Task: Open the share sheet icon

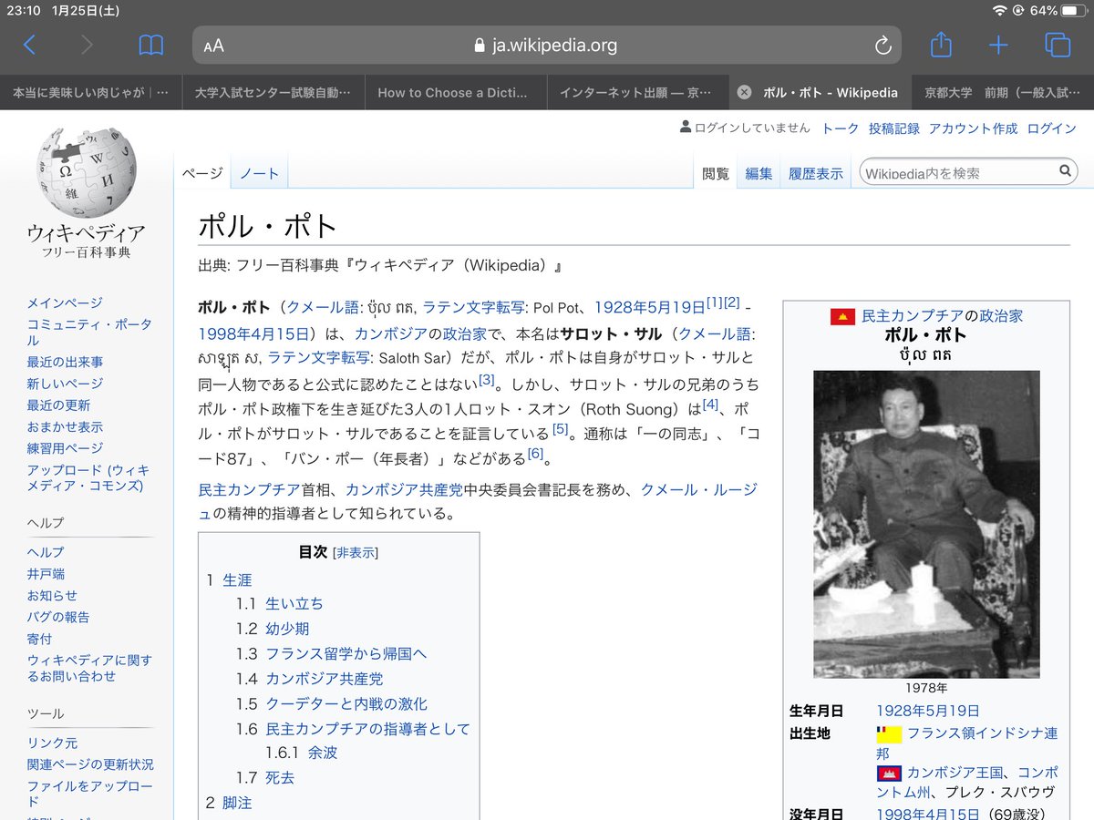Action: [941, 44]
